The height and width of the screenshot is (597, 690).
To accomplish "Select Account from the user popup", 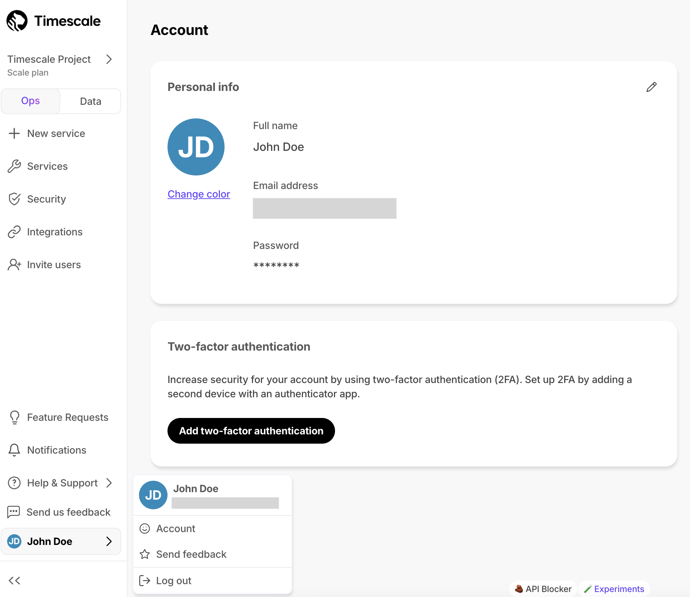I will click(175, 528).
